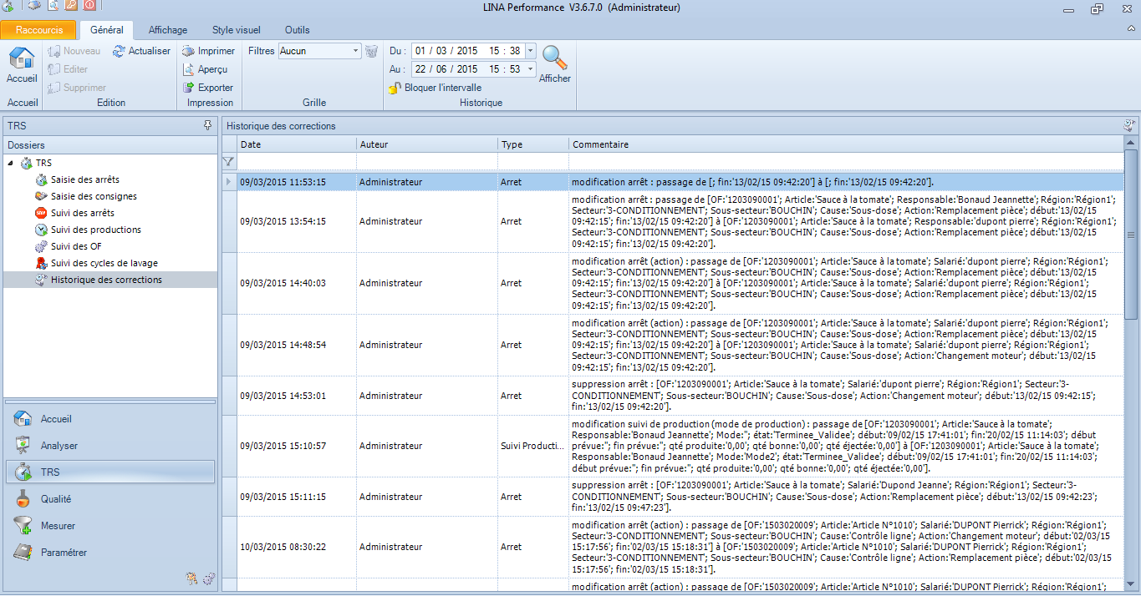Click the scroll up arrow of the grid

point(1131,143)
